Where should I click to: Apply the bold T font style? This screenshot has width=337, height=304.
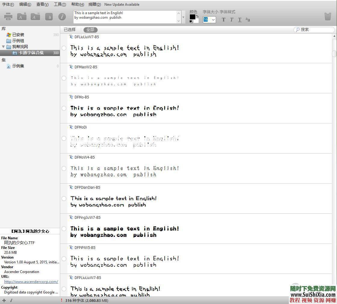coord(223,20)
